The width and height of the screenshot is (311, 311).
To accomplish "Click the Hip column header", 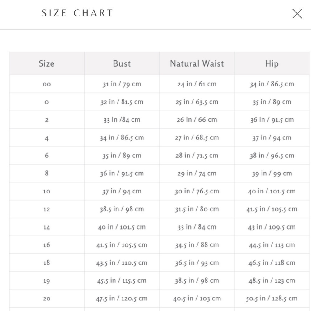I will point(272,64).
